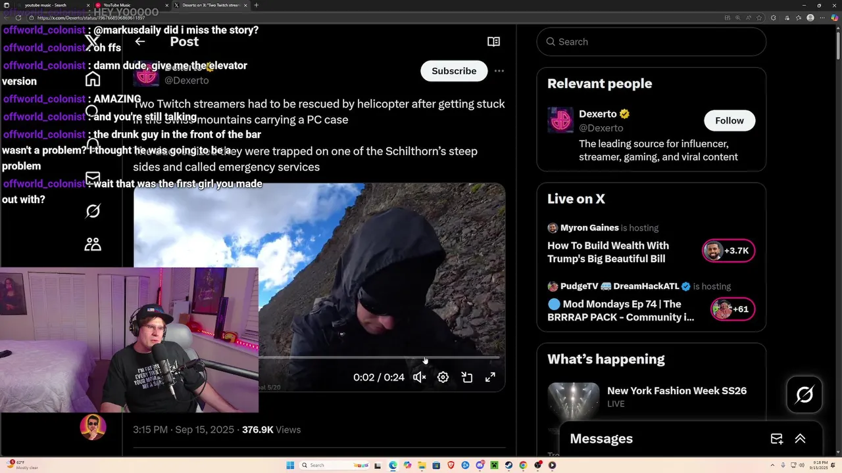Open video playback settings gear
Screen dimensions: 842x473
[x=443, y=377]
